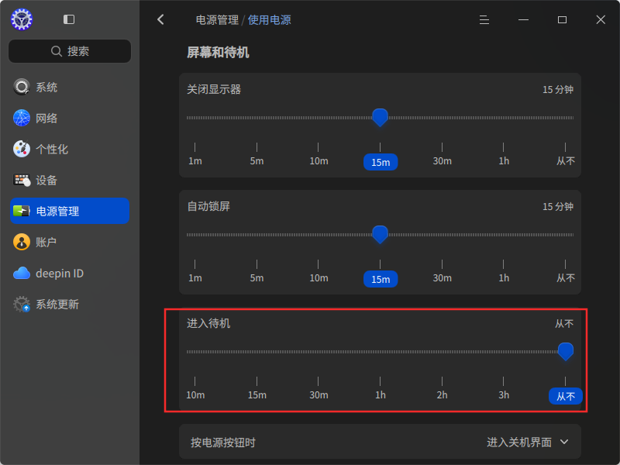This screenshot has width=620, height=465.
Task: Set 关闭显示器 to 30m
Action: 442,161
